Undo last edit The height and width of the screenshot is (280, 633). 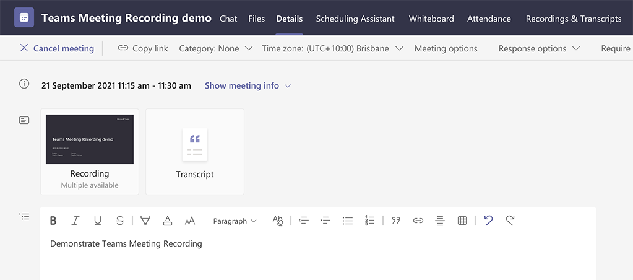488,221
